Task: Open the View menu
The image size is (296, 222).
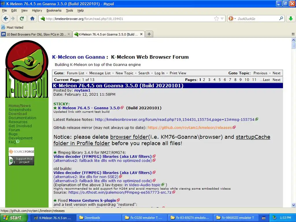Action: point(24,10)
